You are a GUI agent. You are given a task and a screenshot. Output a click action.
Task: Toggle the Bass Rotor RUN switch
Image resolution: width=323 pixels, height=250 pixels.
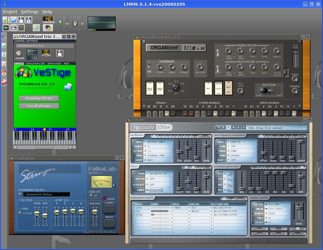[x=218, y=68]
